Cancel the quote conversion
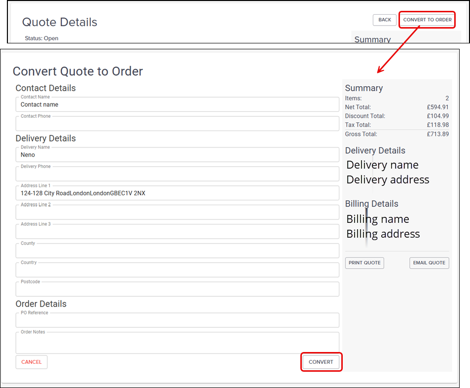This screenshot has height=388, width=470. point(32,362)
